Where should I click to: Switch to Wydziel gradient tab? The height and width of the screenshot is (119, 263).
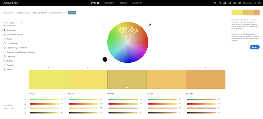point(39,13)
